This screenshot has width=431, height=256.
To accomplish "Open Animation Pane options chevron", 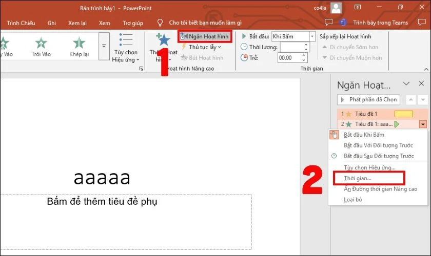I will click(406, 83).
